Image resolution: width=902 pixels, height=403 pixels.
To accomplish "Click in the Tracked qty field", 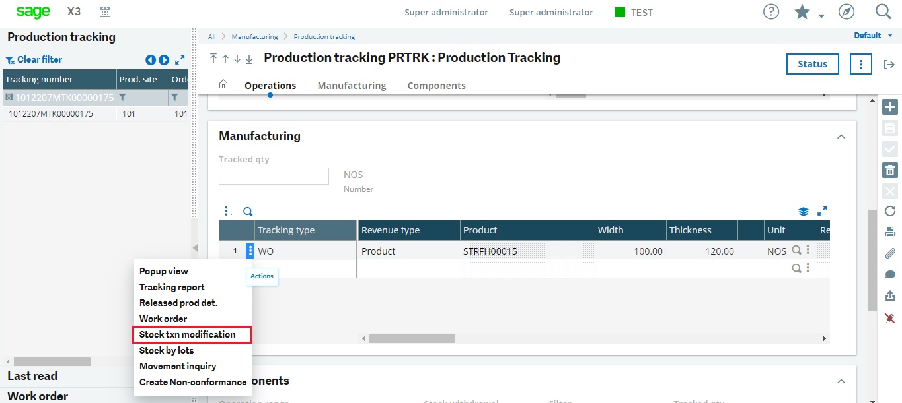I will tap(273, 175).
